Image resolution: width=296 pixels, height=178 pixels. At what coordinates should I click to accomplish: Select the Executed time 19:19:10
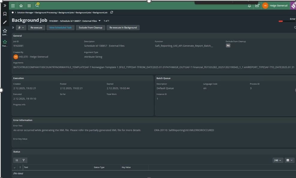pyautogui.click(x=25, y=99)
